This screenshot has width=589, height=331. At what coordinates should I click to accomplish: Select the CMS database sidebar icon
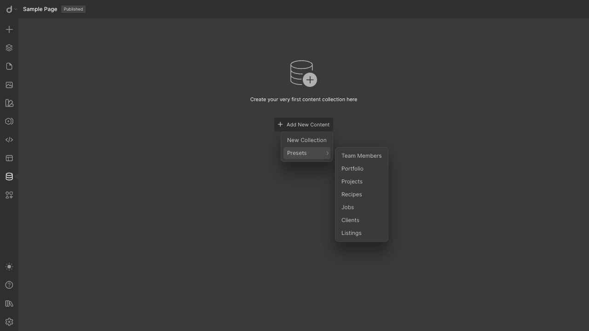(9, 177)
